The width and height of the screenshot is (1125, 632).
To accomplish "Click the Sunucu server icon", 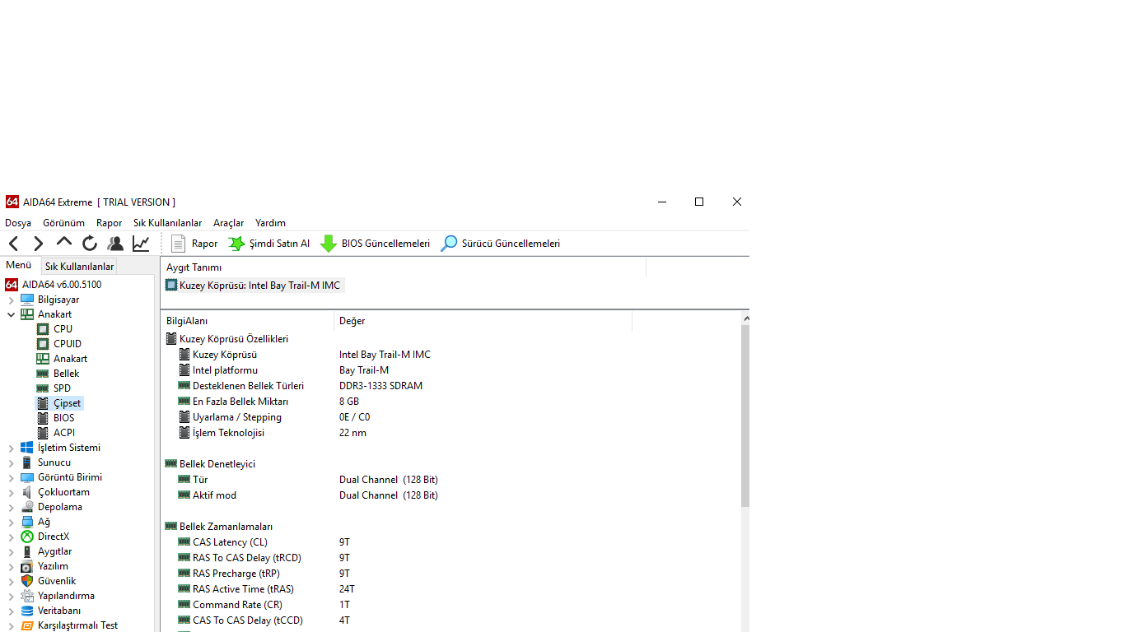I will pyautogui.click(x=27, y=462).
